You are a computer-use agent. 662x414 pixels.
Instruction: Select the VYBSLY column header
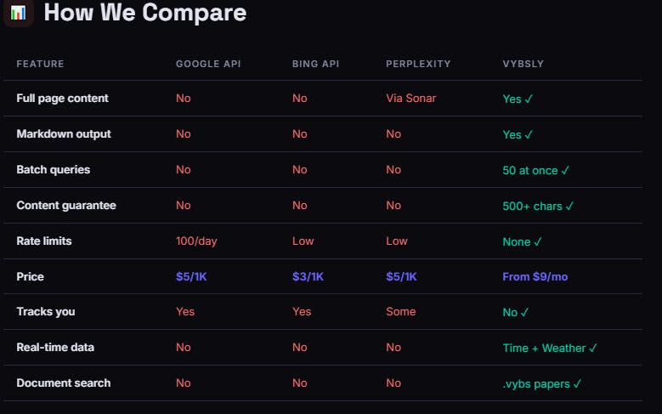523,64
